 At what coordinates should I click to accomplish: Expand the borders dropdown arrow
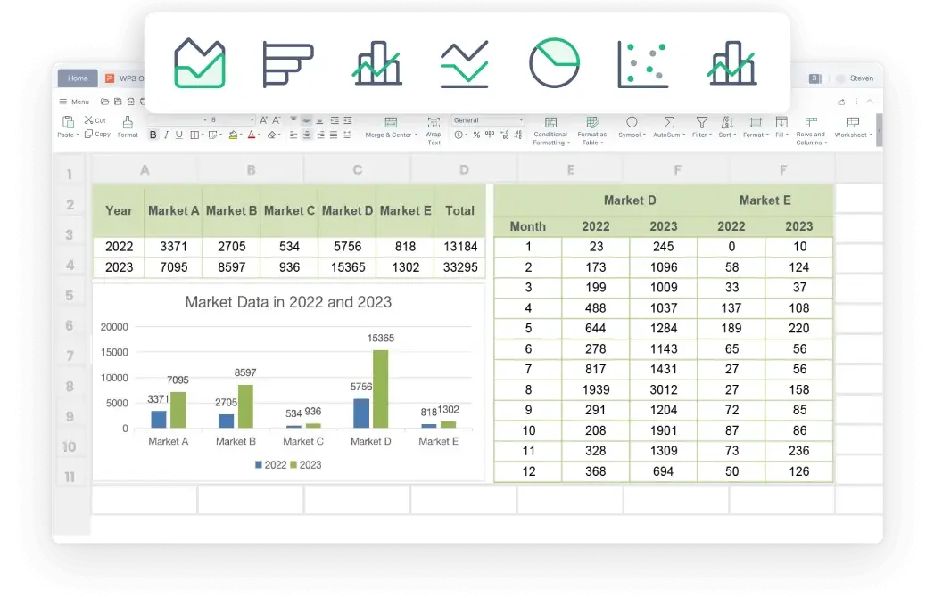[x=203, y=135]
